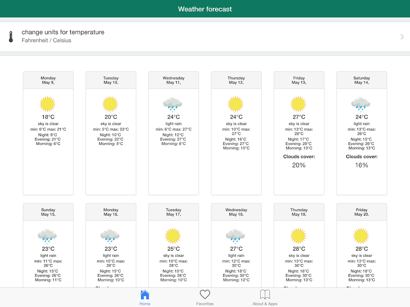Click 'Evening: 27°C' on Thursday May 12

(x=236, y=144)
